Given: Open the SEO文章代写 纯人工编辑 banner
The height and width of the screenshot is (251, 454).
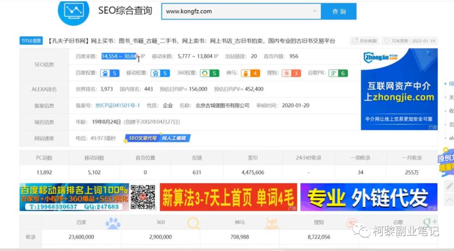Looking at the screenshot, I should point(157,138).
